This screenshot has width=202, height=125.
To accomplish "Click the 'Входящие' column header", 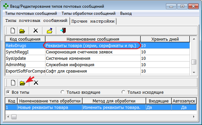I will click(x=159, y=101).
